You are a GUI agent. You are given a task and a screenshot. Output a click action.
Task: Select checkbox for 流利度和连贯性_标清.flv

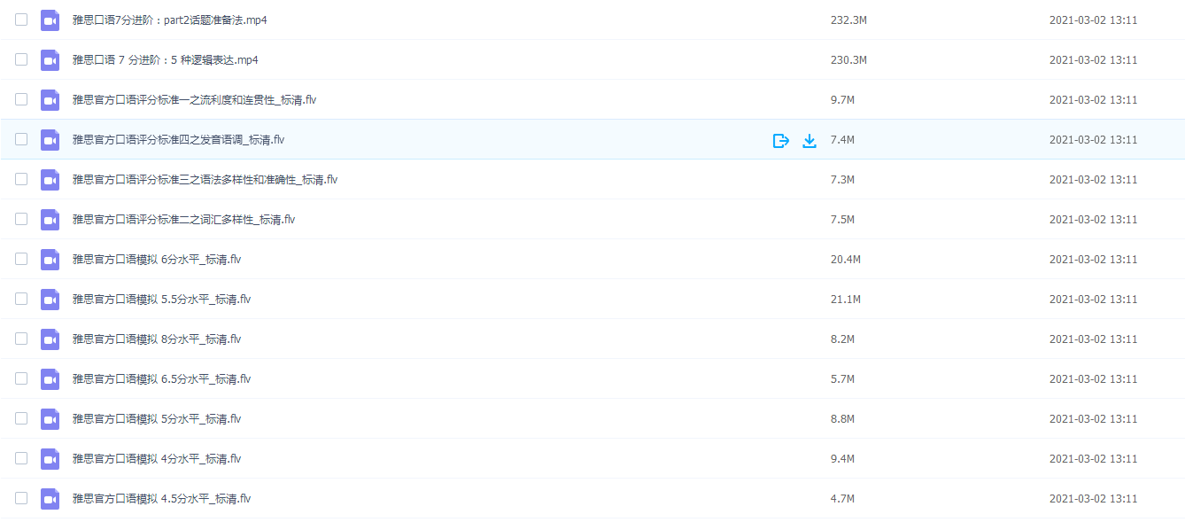(x=21, y=99)
